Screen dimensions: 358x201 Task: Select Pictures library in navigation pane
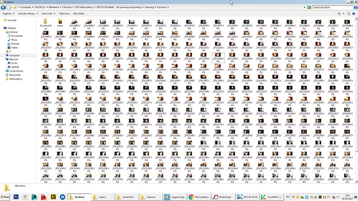coord(15,44)
